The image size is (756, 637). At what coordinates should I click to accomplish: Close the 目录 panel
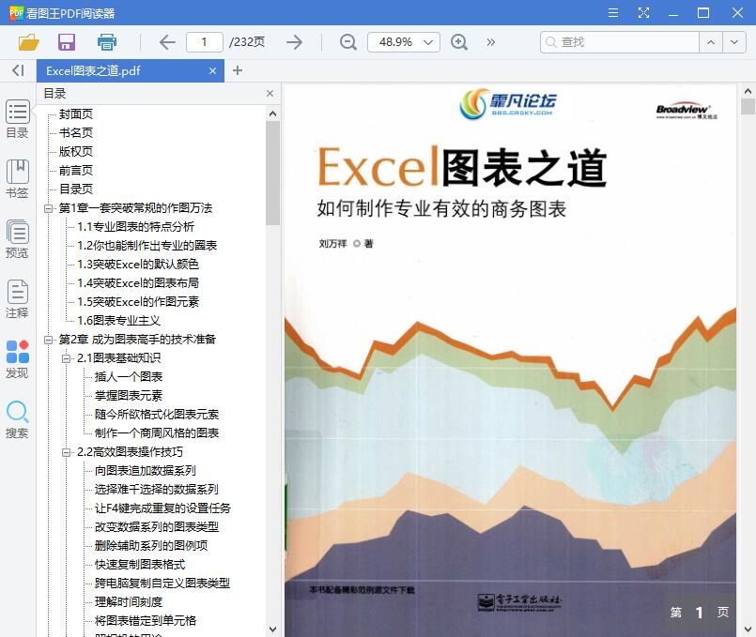tap(270, 94)
